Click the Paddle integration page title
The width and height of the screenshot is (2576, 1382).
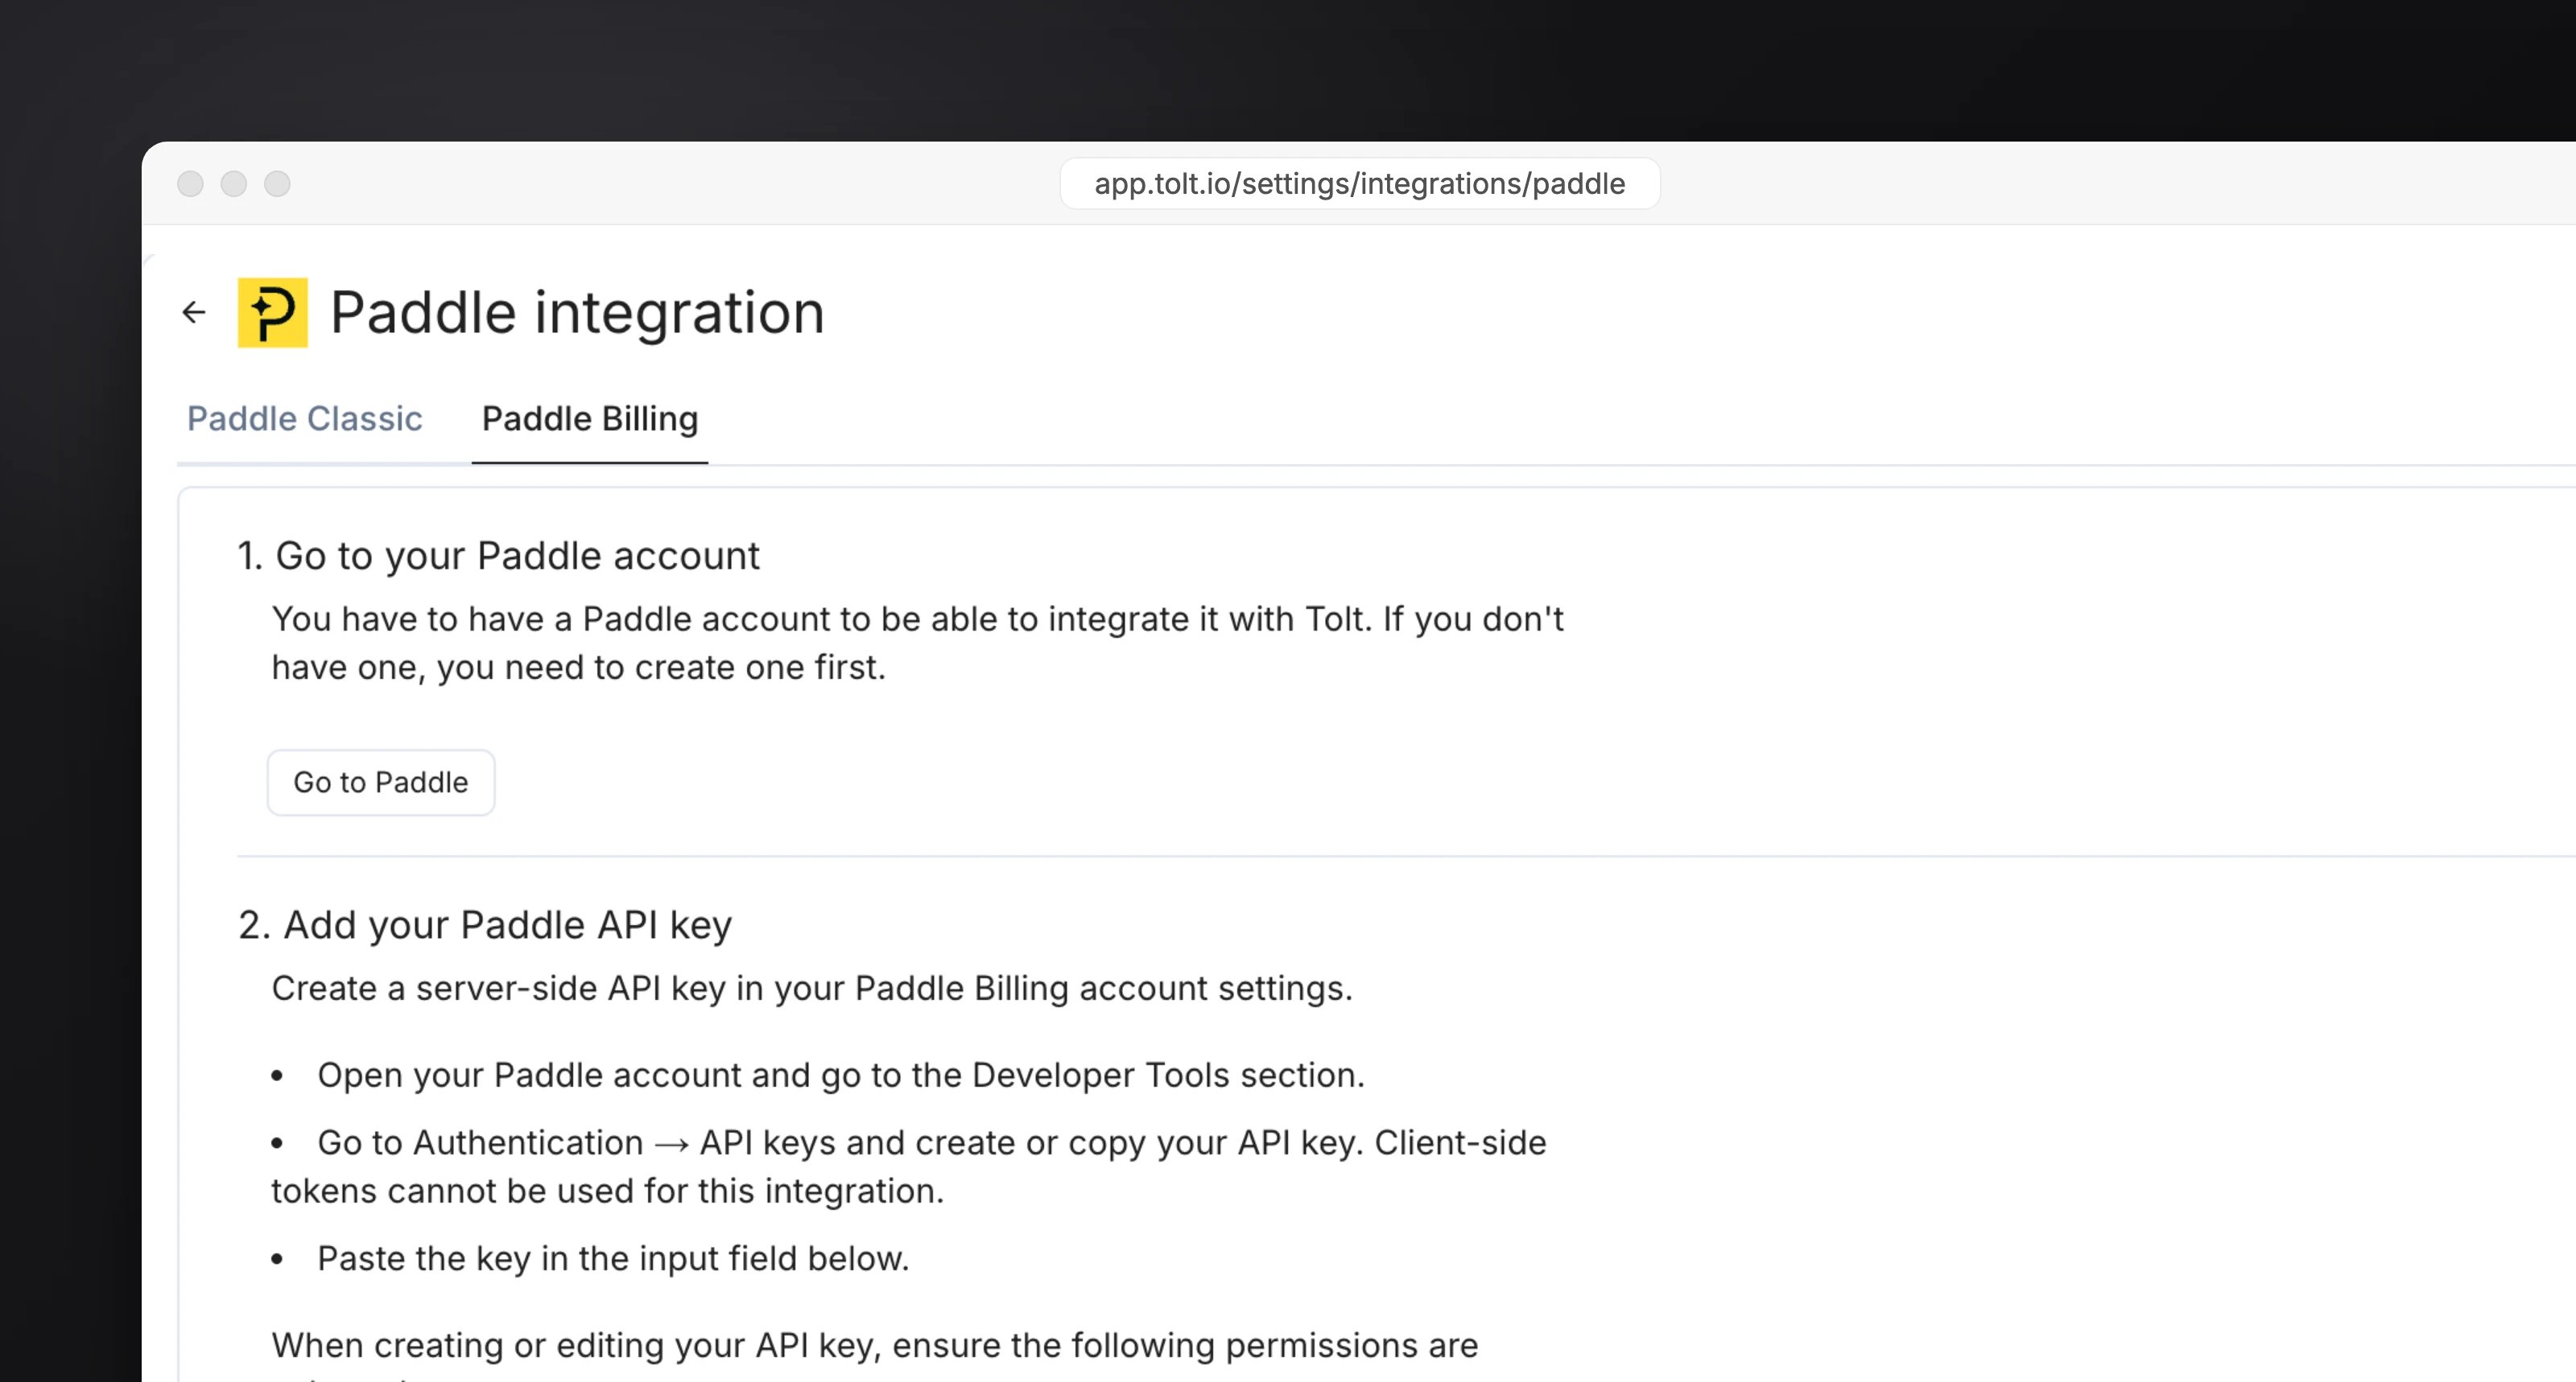click(x=578, y=313)
